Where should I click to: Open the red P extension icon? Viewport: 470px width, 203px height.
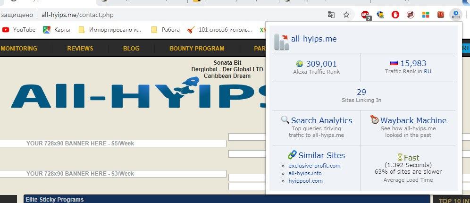point(440,14)
